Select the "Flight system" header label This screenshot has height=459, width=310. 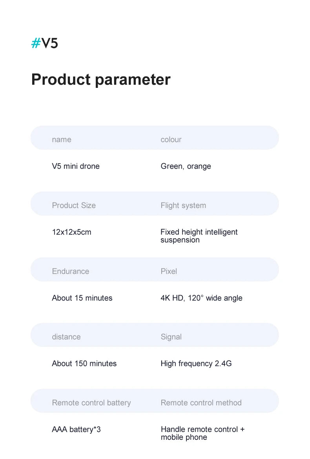pyautogui.click(x=183, y=206)
